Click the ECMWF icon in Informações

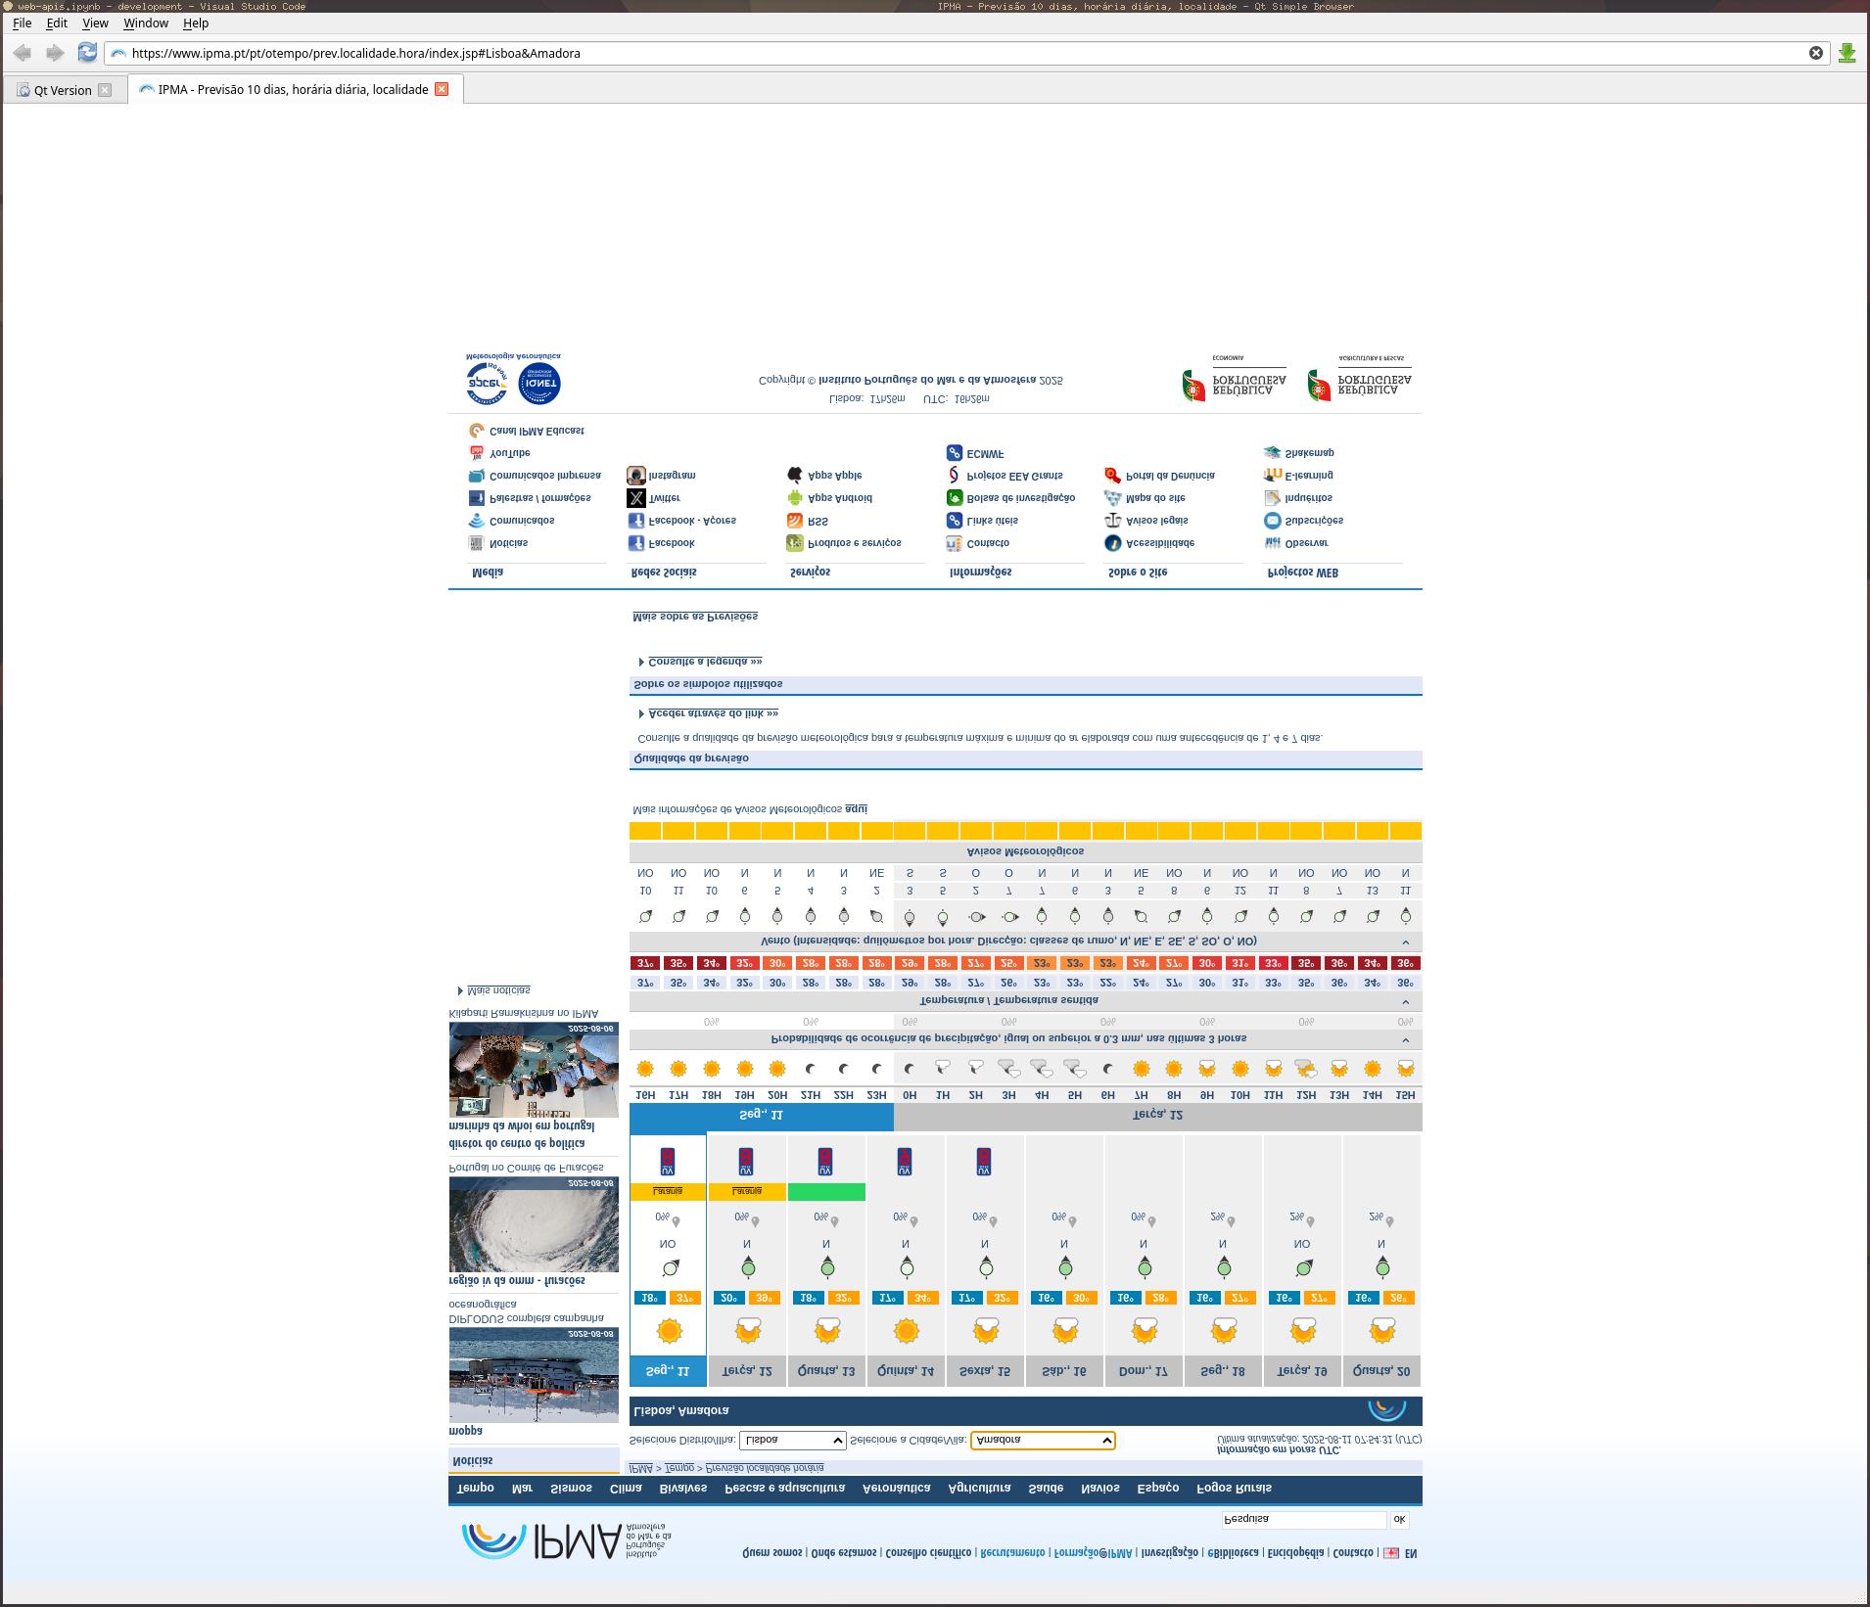pos(954,453)
